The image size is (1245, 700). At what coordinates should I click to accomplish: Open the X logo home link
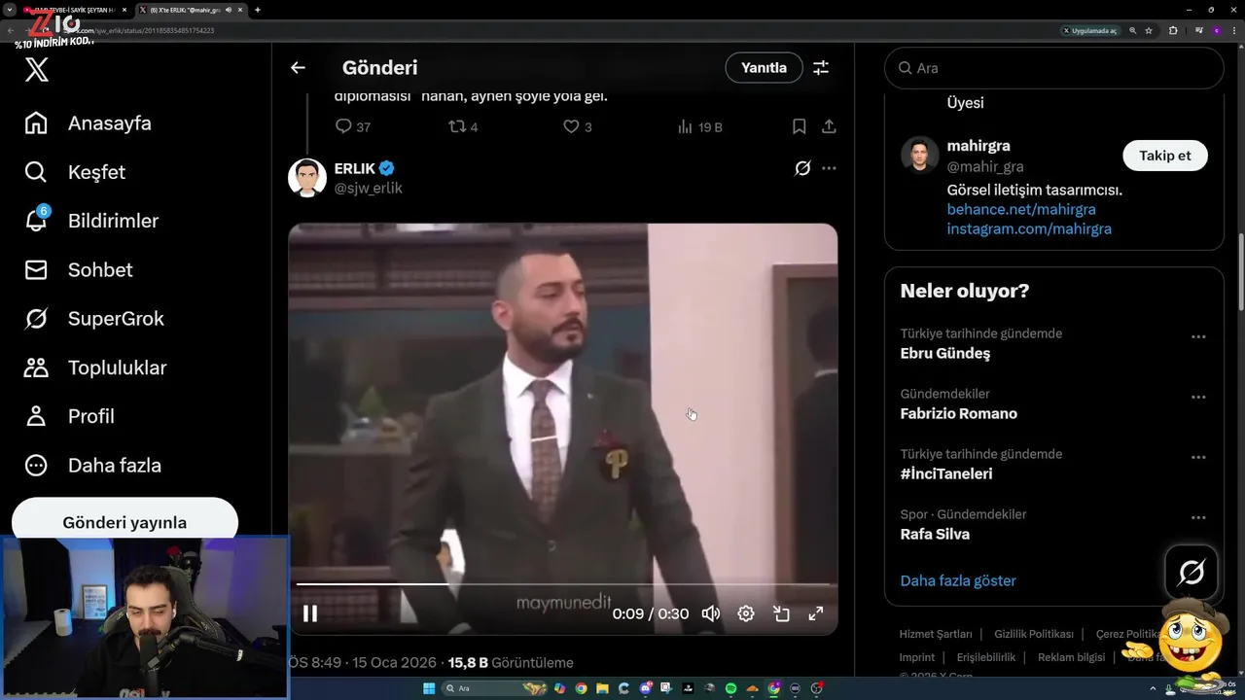point(37,70)
